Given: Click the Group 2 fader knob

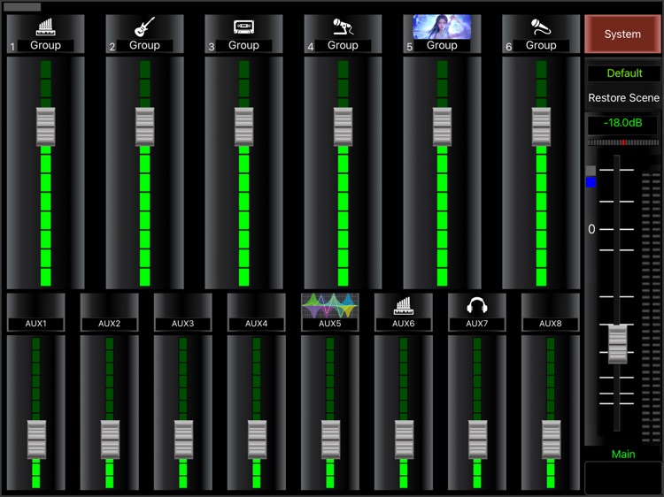Looking at the screenshot, I should click(x=145, y=126).
